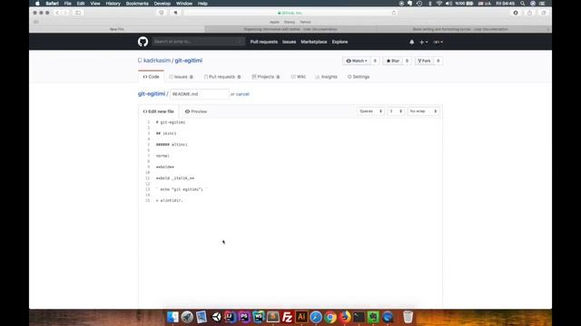Open Pull requests in the GitHub header
Image resolution: width=581 pixels, height=326 pixels.
tap(264, 43)
